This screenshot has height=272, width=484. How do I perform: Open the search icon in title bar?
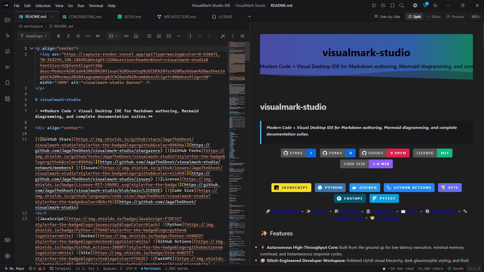tap(401, 5)
